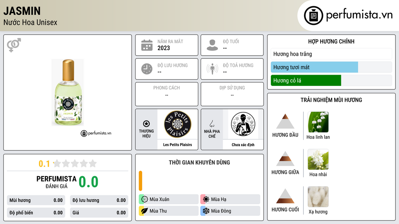Click the Thời Gian Khuyên Dùng heading

[x=199, y=163]
